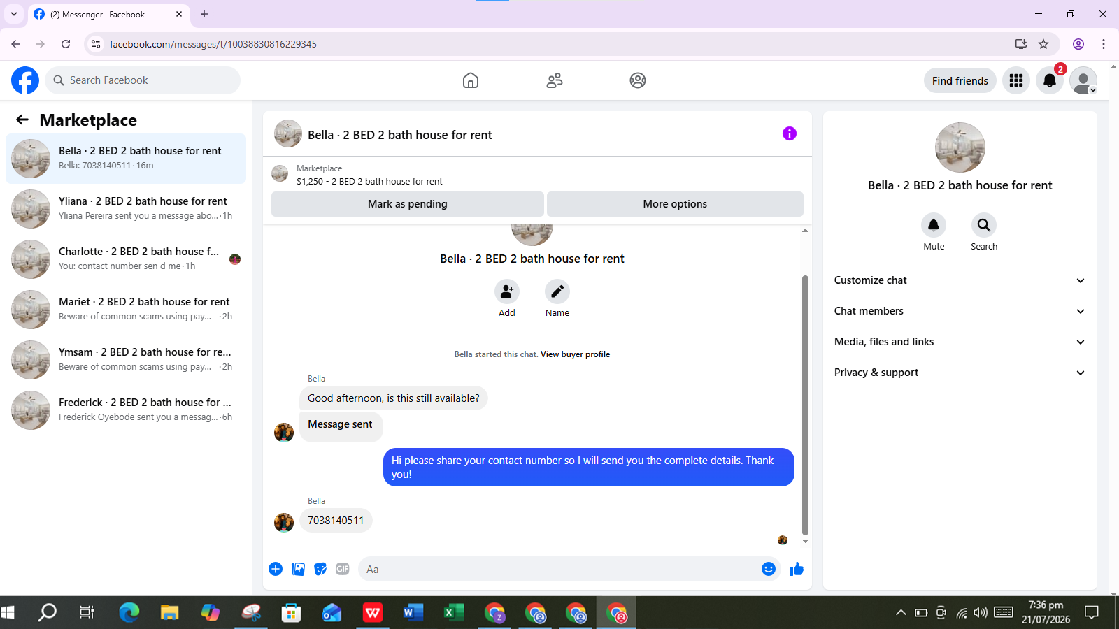Click Mark as pending
Image resolution: width=1119 pixels, height=629 pixels.
tap(408, 204)
